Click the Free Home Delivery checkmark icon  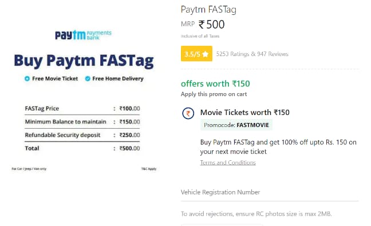tap(88, 78)
